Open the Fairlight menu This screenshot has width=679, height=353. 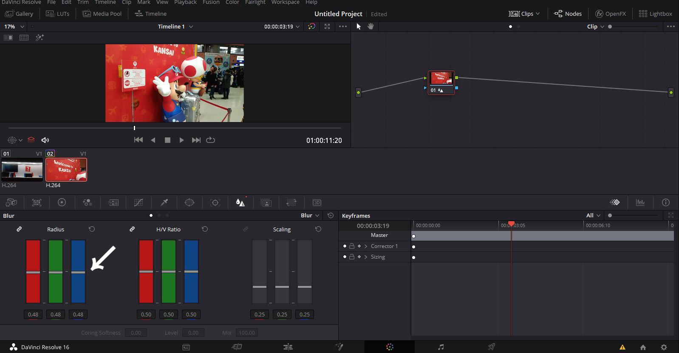pyautogui.click(x=255, y=2)
